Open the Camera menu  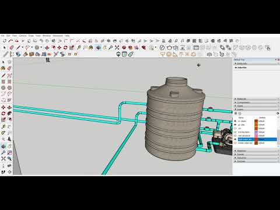23,36
